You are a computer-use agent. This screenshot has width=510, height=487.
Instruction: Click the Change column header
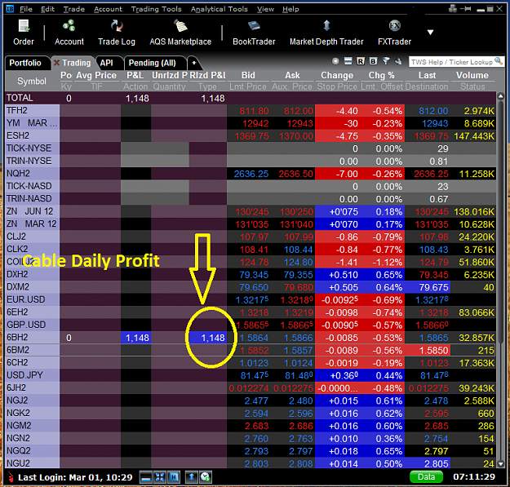pyautogui.click(x=337, y=75)
